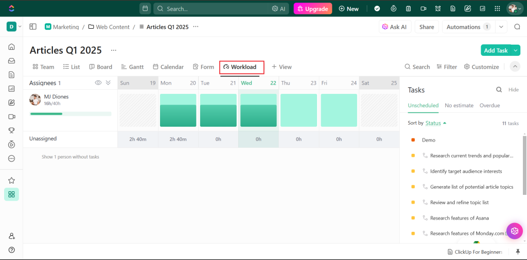
Task: Hide the Tasks panel
Action: coord(514,90)
